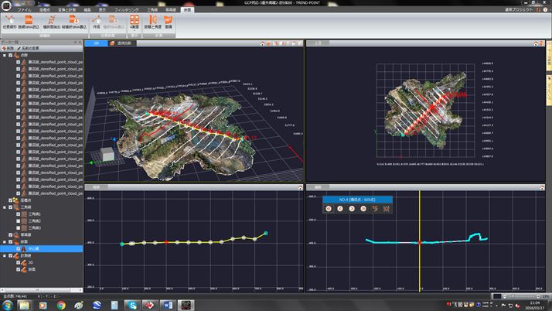Screen dimensions: 552x311
Task: Go to next section in NO.4 popup
Action: coord(352,209)
